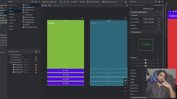Toggle night mode selector icon

click(68, 2)
